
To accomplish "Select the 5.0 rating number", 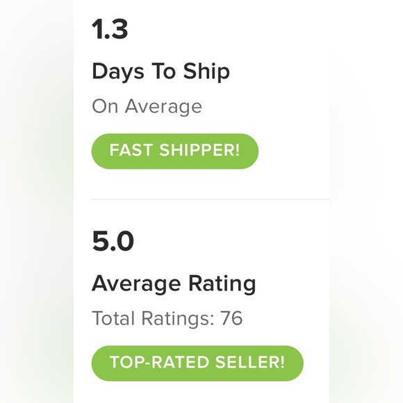I will click(113, 241).
